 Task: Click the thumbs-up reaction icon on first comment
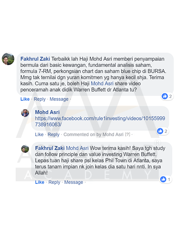tap(165, 96)
